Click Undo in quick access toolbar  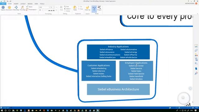tap(7, 1)
